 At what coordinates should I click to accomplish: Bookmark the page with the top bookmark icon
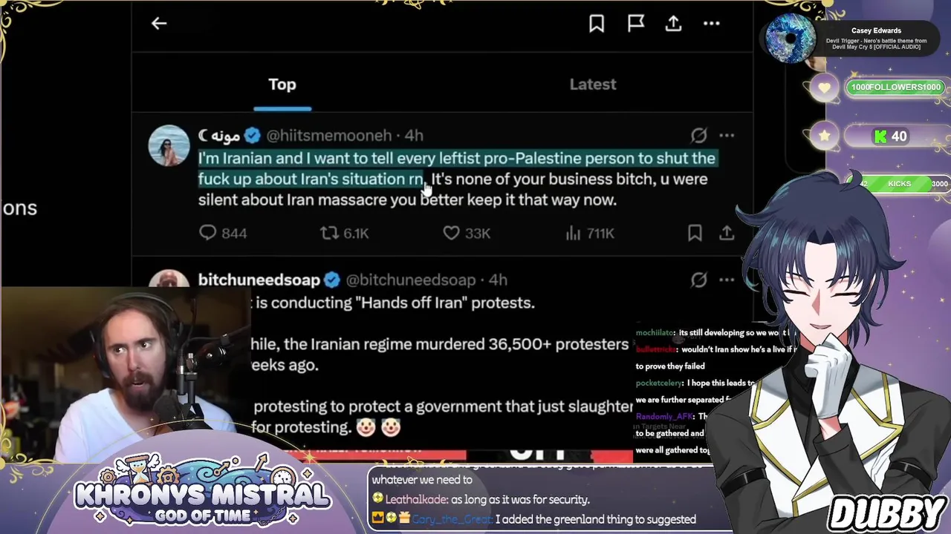tap(597, 24)
